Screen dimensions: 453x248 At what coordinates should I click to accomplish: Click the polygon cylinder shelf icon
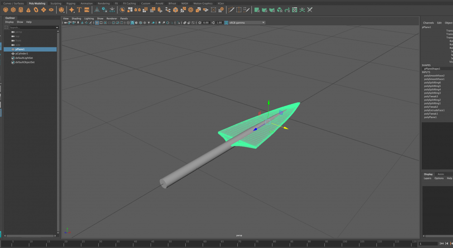tap(21, 10)
